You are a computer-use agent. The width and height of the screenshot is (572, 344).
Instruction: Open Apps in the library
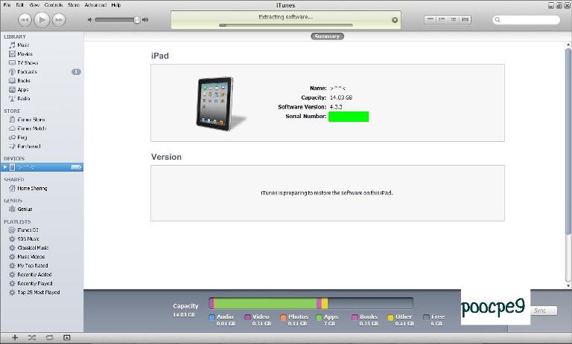[x=22, y=90]
